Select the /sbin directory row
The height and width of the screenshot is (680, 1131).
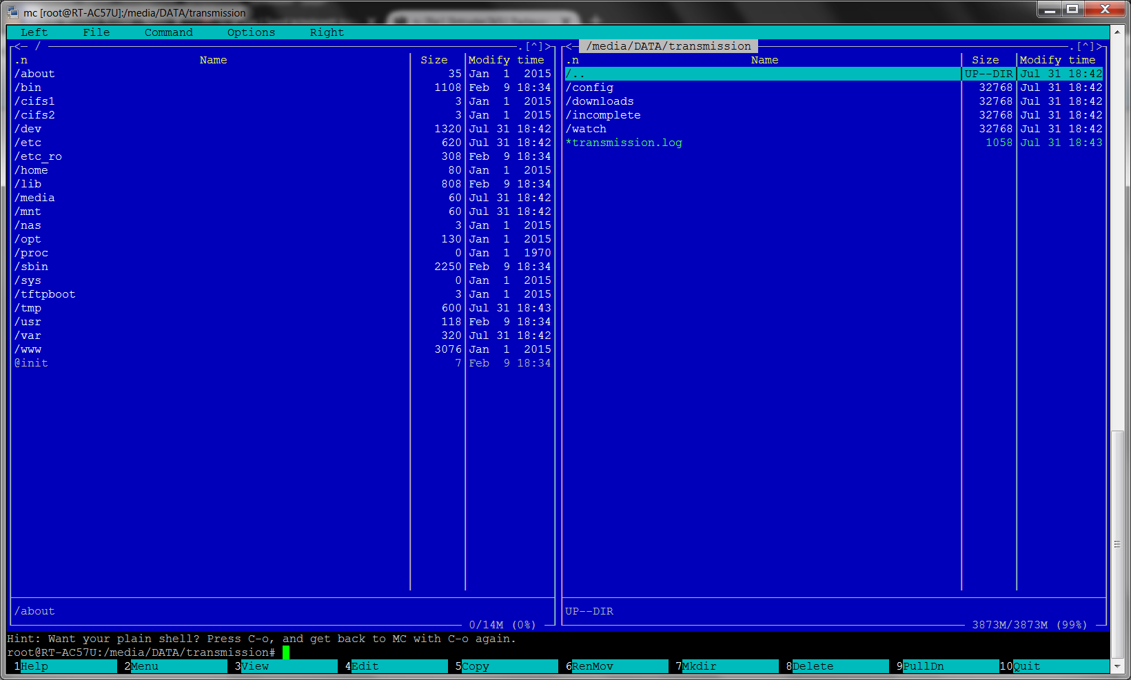point(283,267)
